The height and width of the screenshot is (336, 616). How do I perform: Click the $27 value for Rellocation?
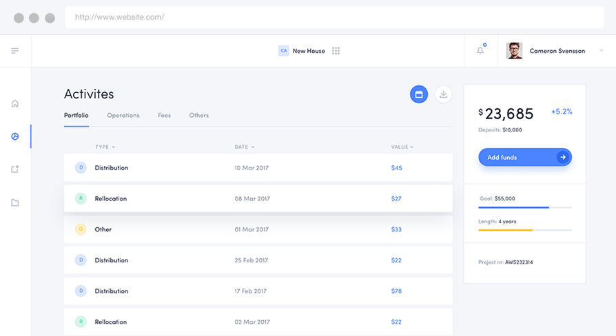click(396, 199)
